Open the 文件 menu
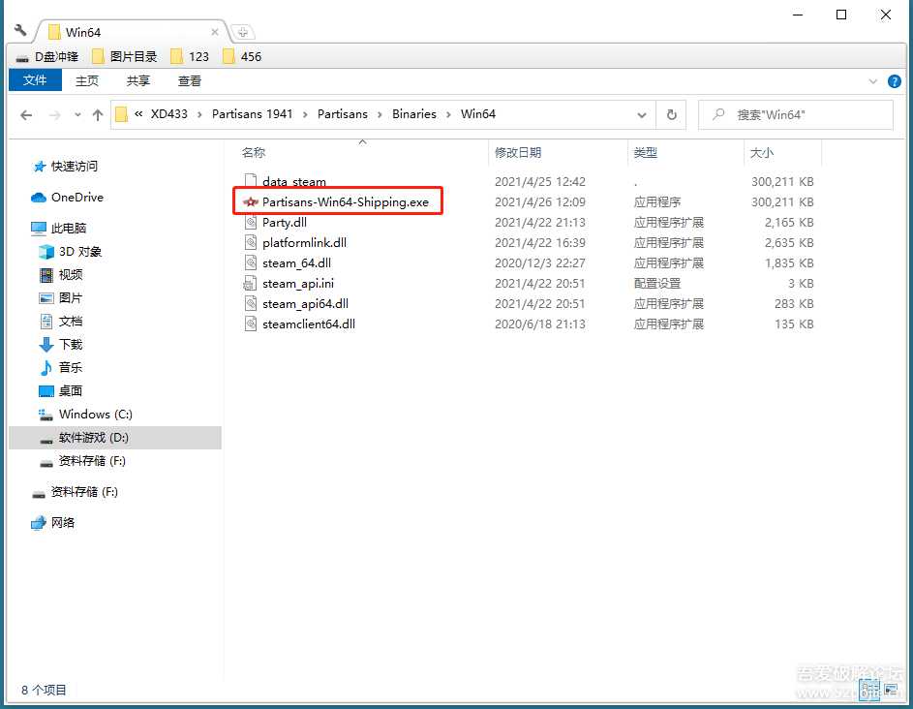The image size is (913, 709). pyautogui.click(x=35, y=80)
